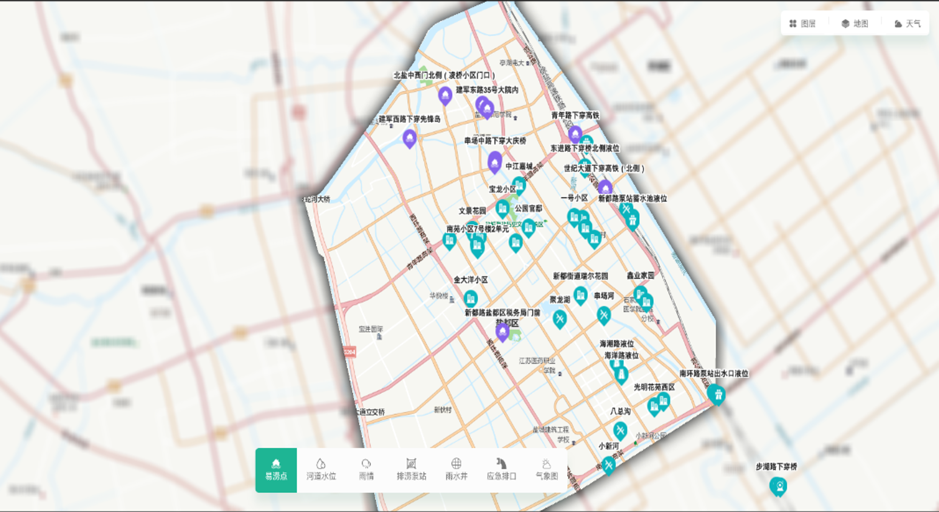The image size is (939, 512).
Task: Show 排涝泵站 pump stations layer
Action: click(x=411, y=470)
